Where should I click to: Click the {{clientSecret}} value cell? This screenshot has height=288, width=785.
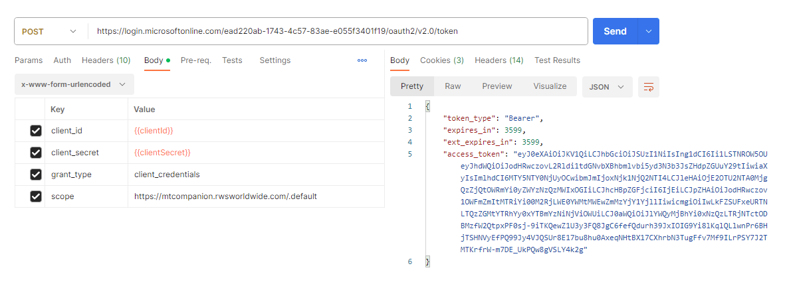pos(257,153)
